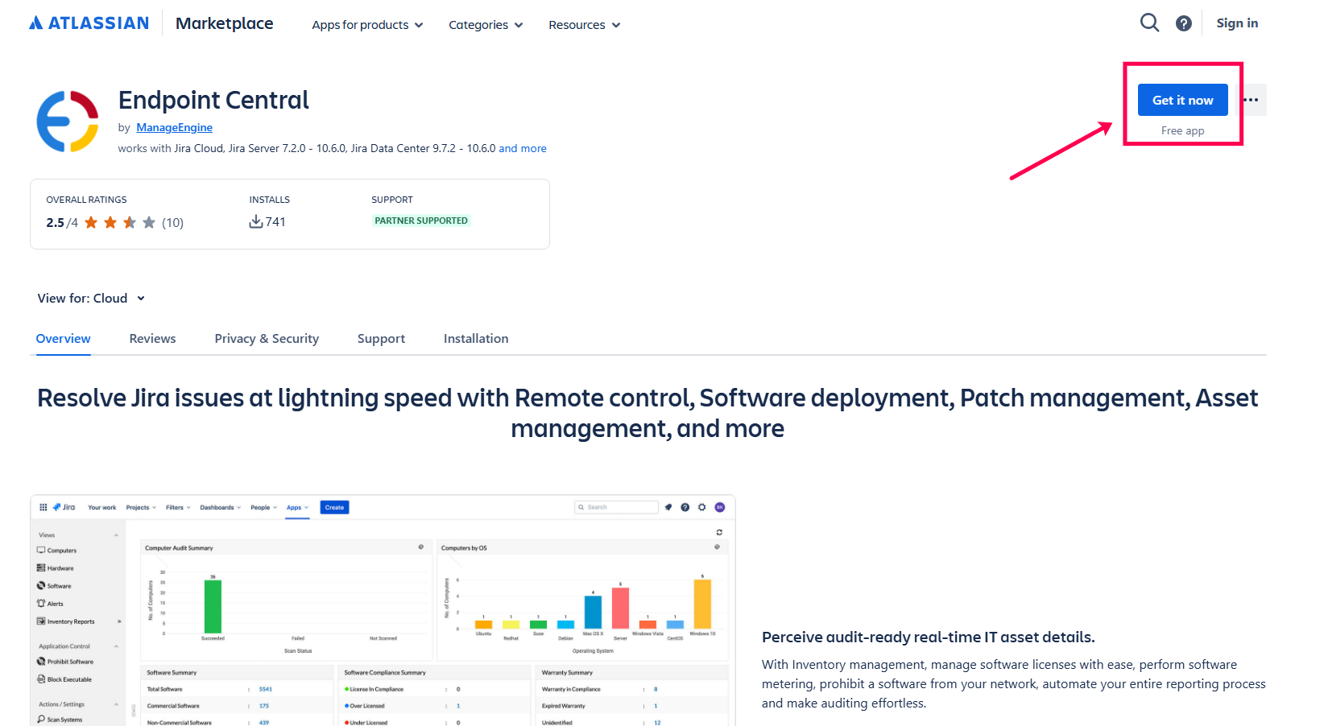Click the app switcher grid icon in screenshot
Screen dimensions: 1324x726
43,507
